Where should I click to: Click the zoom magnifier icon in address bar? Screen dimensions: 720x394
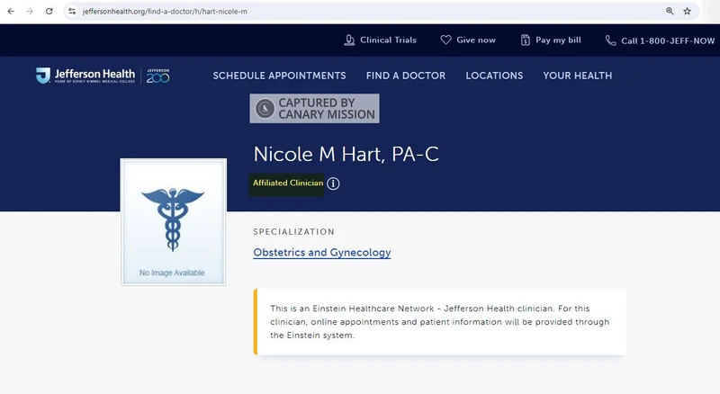670,12
